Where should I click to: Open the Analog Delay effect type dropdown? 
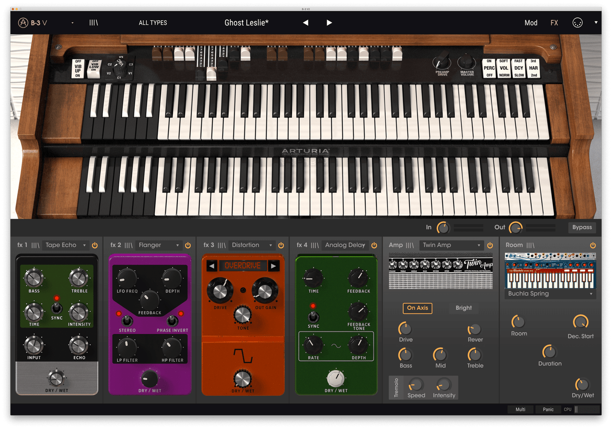[345, 245]
